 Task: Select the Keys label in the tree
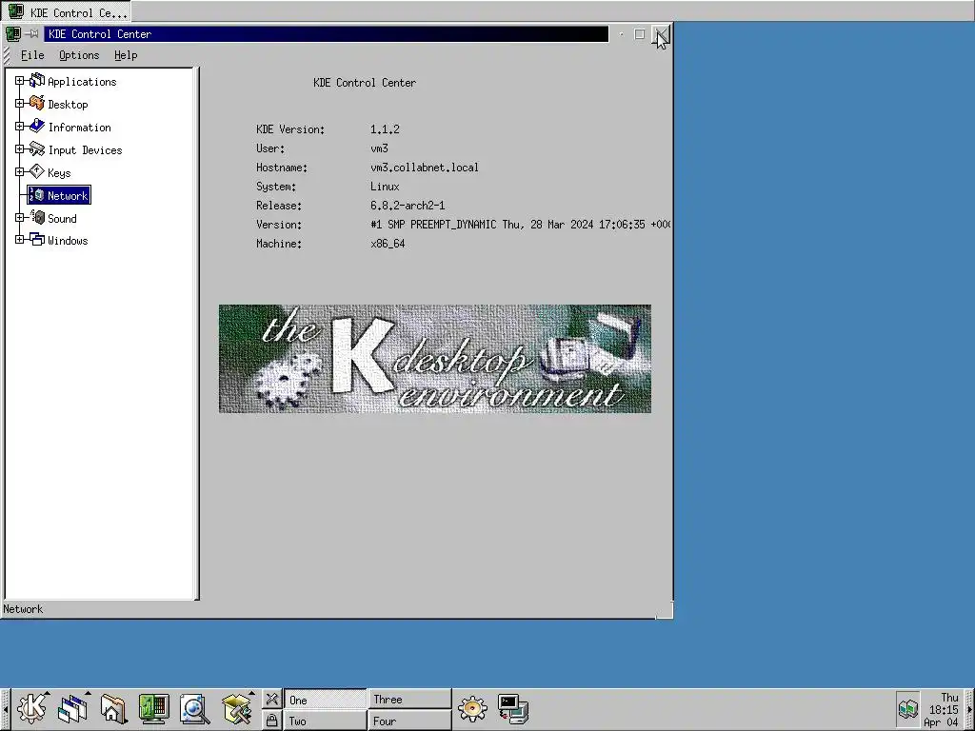(59, 173)
